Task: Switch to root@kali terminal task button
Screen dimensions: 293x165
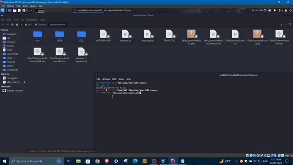Action: (x=88, y=11)
